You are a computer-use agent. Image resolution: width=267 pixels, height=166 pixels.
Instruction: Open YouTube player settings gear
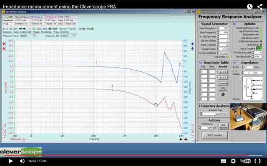(x=233, y=161)
